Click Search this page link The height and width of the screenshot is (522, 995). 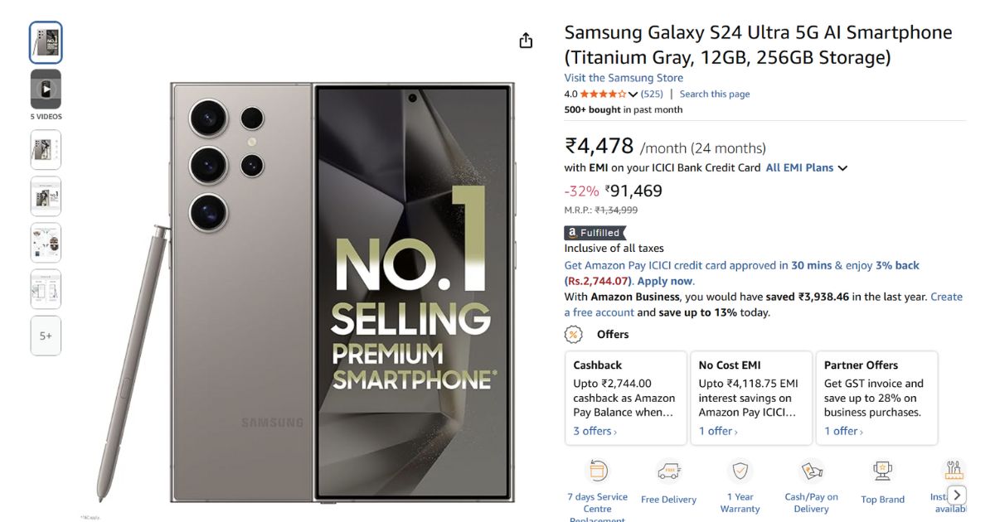pyautogui.click(x=714, y=94)
